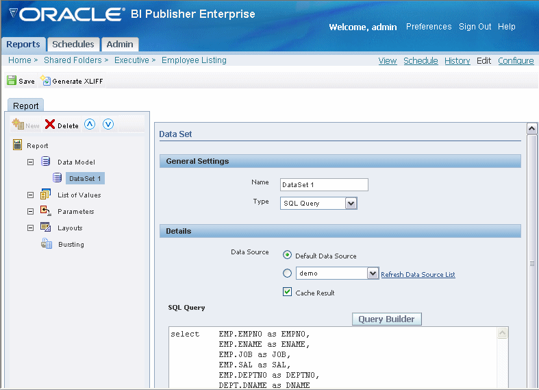
Task: Switch to the Schedules tab
Action: [x=73, y=45]
